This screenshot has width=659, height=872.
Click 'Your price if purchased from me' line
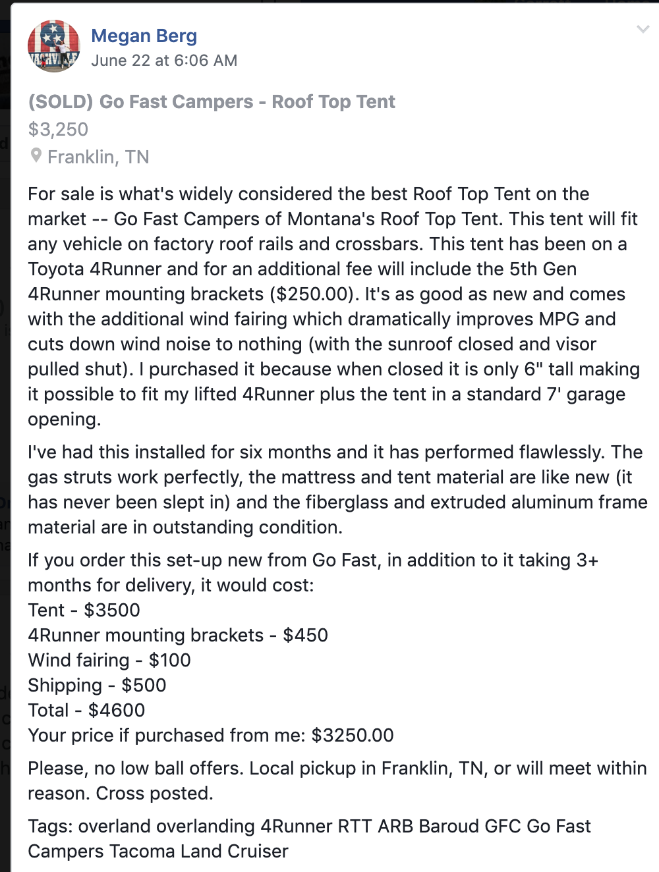[211, 735]
